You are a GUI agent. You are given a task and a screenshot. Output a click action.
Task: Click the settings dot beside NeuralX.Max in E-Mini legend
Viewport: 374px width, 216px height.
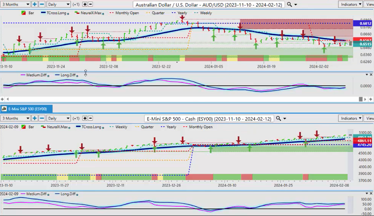tap(69, 127)
